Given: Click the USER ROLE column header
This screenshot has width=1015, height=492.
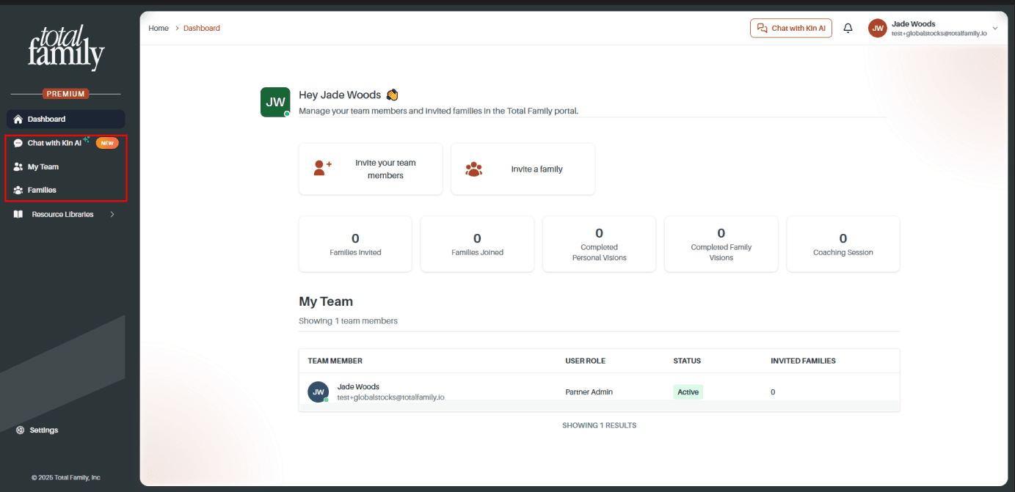Looking at the screenshot, I should coord(585,361).
